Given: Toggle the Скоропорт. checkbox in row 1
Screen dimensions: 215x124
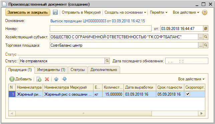Looking at the screenshot, I should coord(188,94).
